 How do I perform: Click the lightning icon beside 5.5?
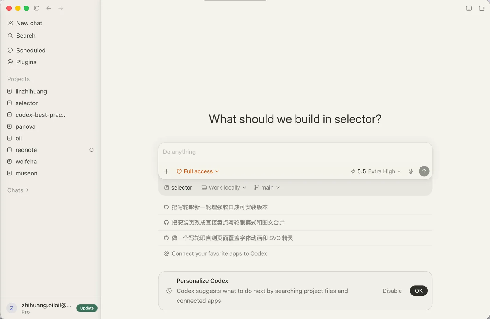click(x=353, y=171)
